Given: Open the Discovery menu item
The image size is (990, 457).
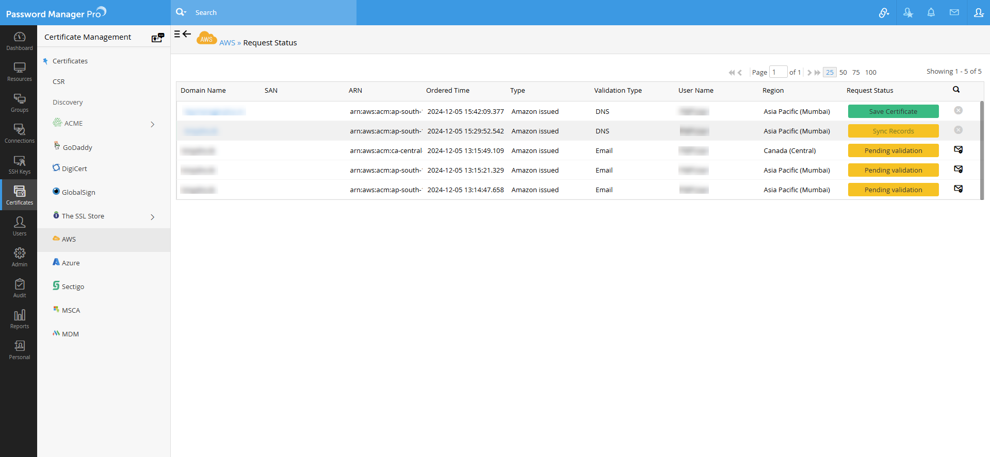Looking at the screenshot, I should pyautogui.click(x=68, y=102).
